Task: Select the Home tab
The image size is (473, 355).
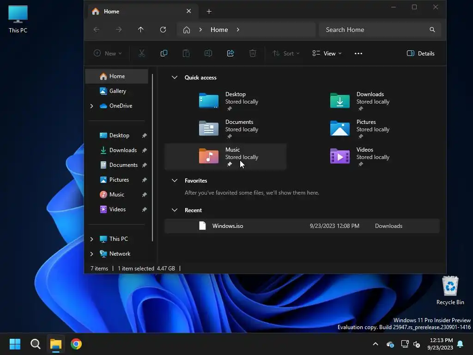Action: (143, 12)
